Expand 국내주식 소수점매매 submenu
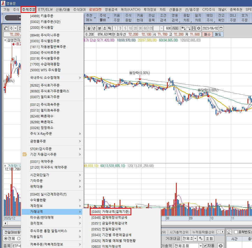The width and height of the screenshot is (252, 248). click(x=52, y=78)
